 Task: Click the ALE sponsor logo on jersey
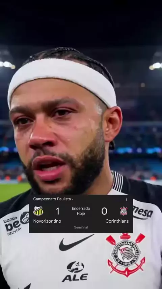[x=75, y=272]
